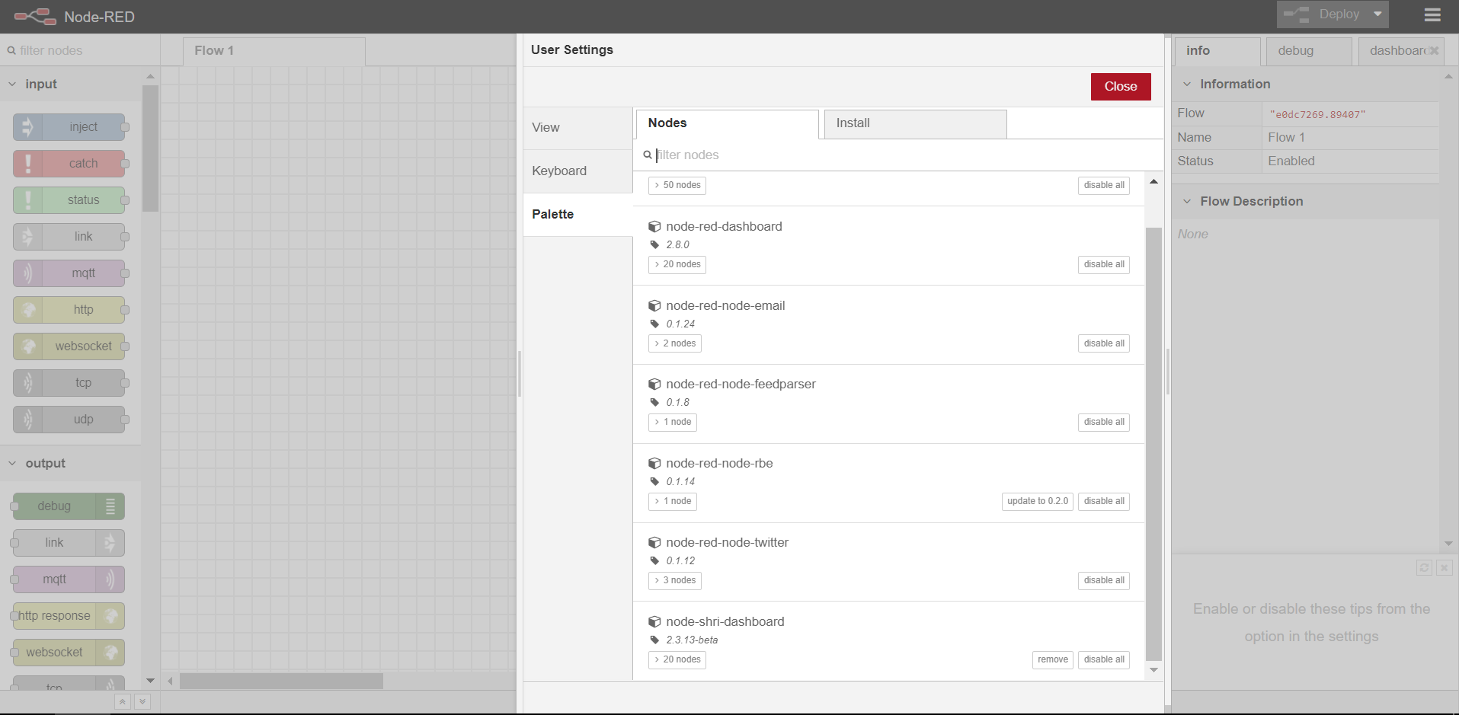This screenshot has width=1459, height=715.
Task: Remove the node-shri-dashboard module
Action: pyautogui.click(x=1053, y=659)
